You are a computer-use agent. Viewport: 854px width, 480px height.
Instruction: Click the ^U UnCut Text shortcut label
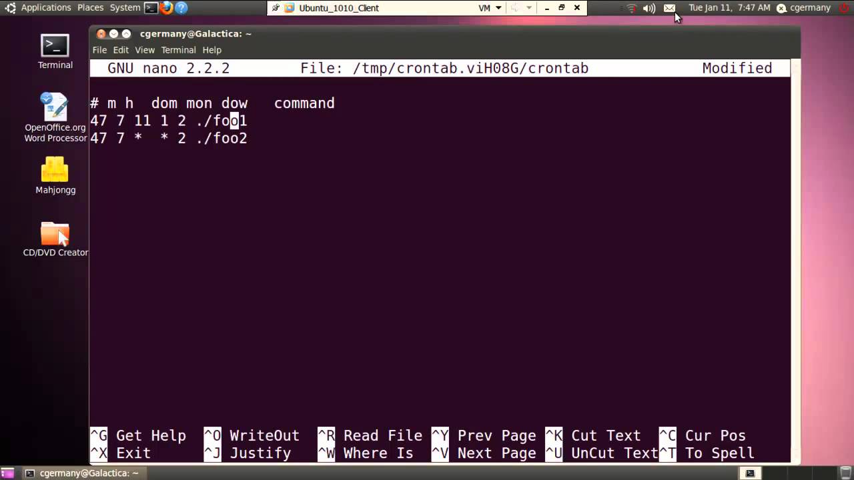click(602, 453)
